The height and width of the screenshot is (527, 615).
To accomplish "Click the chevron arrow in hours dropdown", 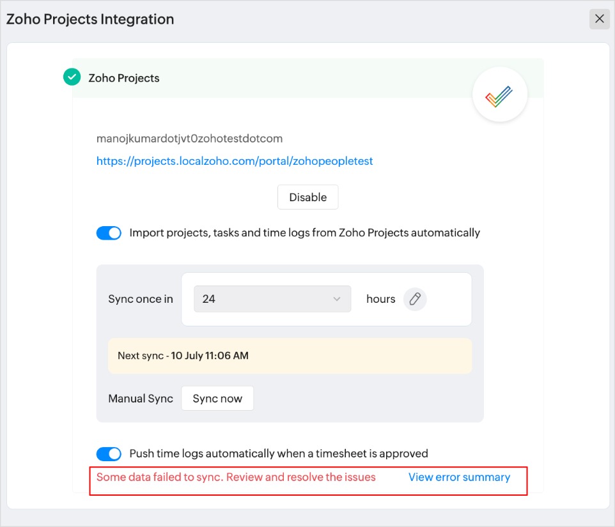I will click(x=337, y=299).
